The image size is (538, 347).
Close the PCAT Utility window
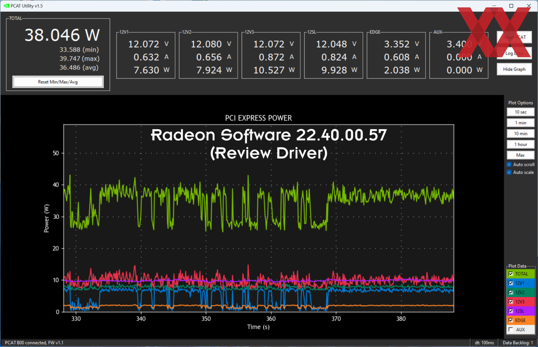529,6
